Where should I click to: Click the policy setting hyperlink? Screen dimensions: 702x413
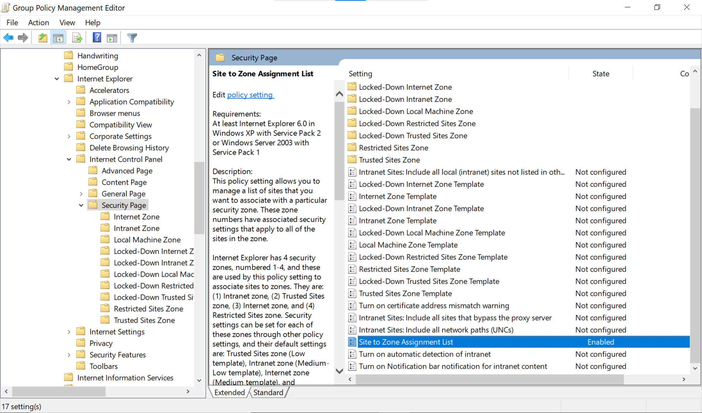pyautogui.click(x=250, y=95)
